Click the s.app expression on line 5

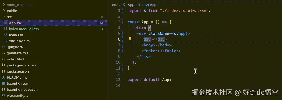pyautogui.click(x=179, y=34)
